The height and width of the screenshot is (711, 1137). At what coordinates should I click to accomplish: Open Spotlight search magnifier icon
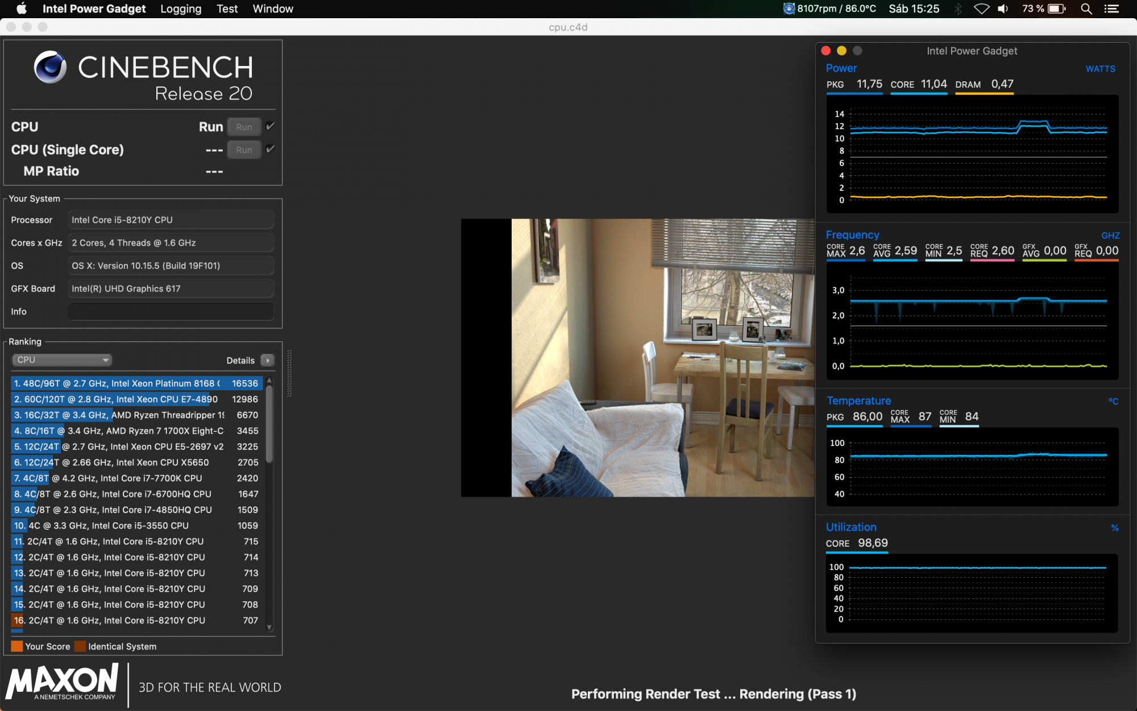click(x=1086, y=9)
